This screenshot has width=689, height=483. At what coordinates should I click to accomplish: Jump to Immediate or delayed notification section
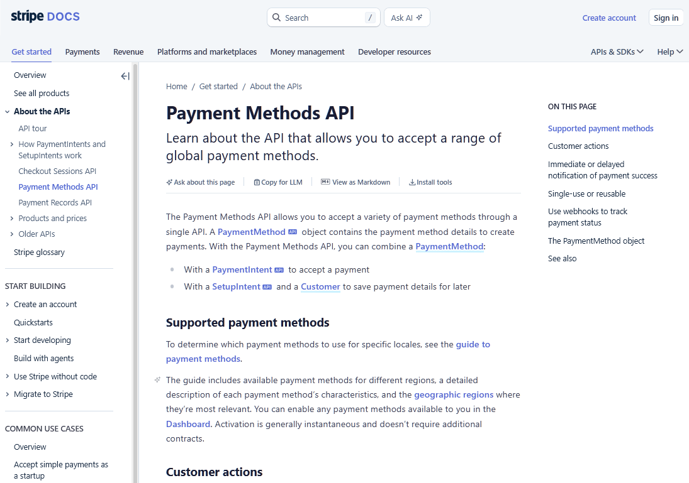tap(602, 170)
